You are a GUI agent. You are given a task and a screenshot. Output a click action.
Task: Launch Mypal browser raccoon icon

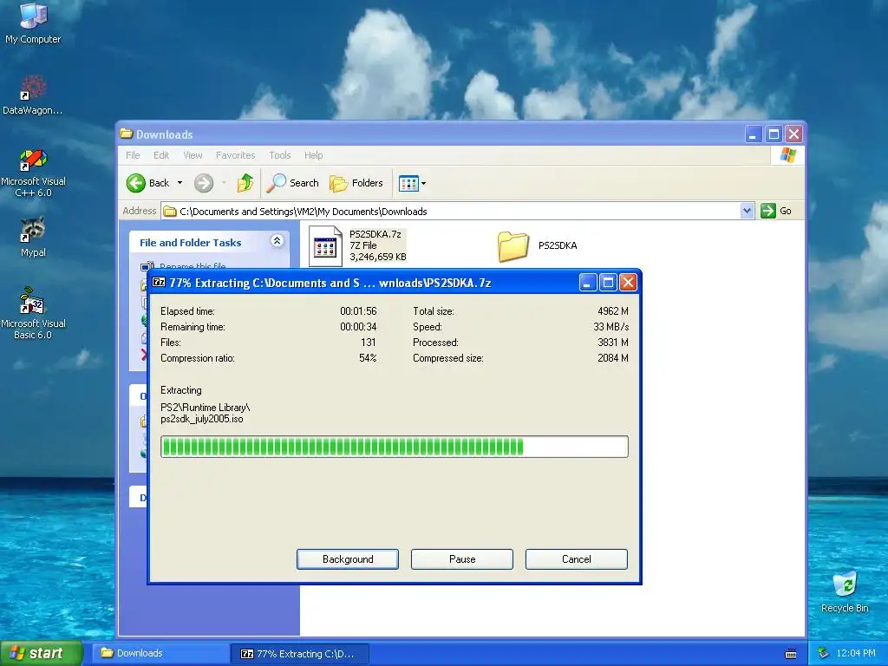33,237
